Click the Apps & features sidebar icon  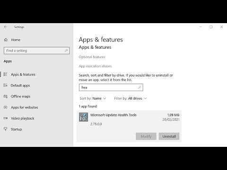pyautogui.click(x=6, y=74)
